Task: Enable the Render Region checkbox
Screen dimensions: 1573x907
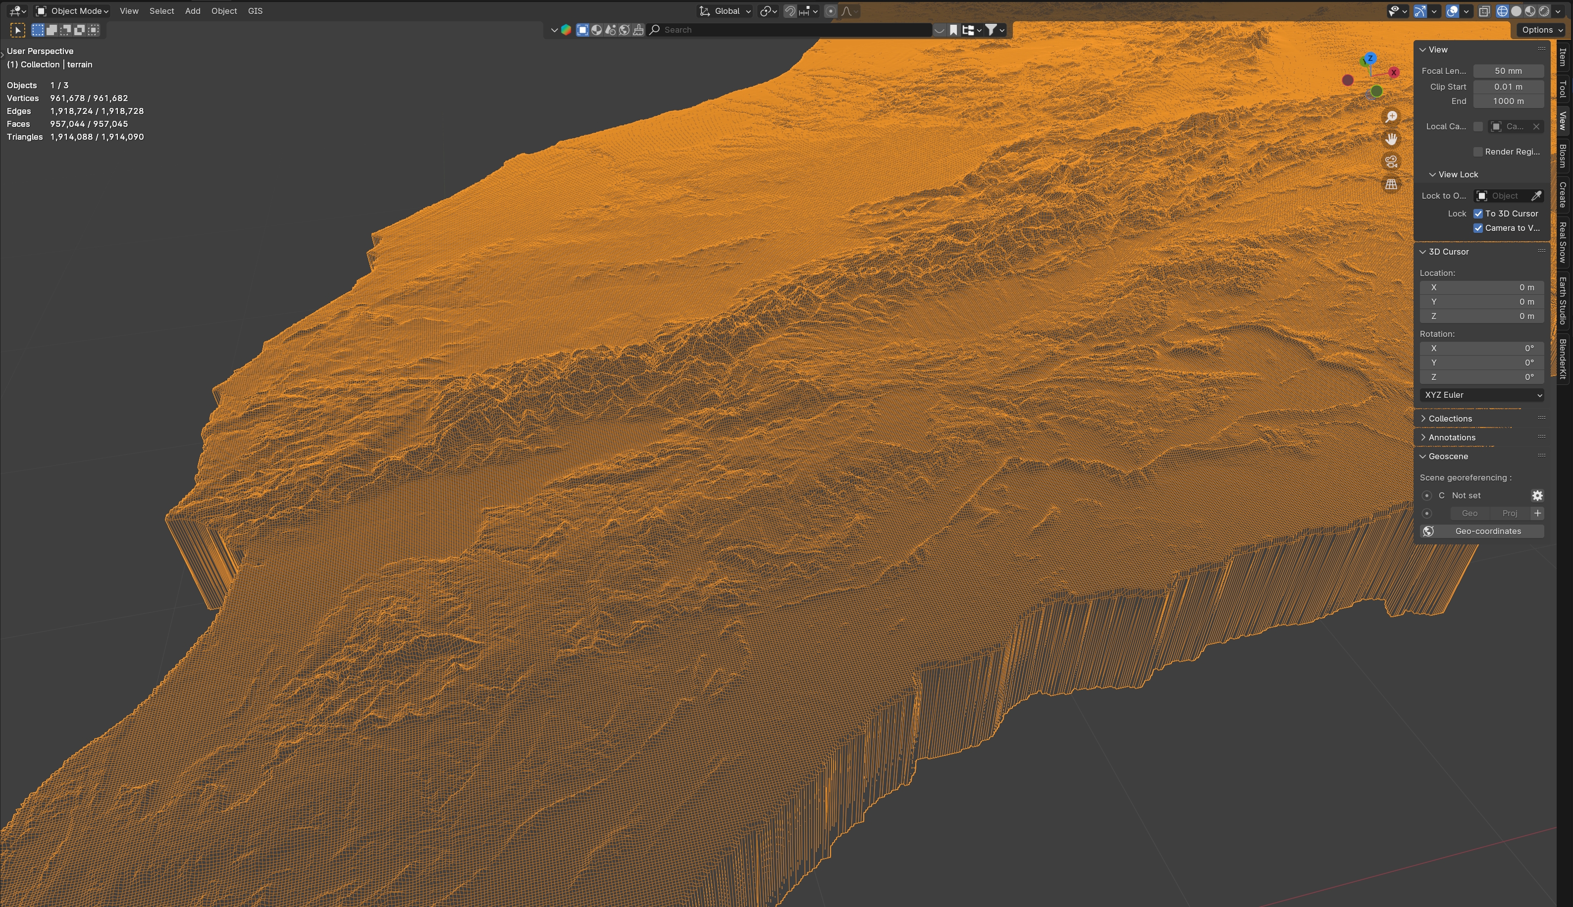Action: tap(1478, 152)
